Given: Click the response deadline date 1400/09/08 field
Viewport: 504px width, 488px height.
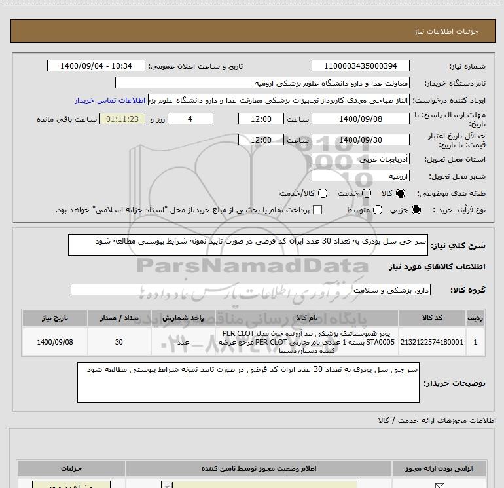Looking at the screenshot, I should [360, 119].
